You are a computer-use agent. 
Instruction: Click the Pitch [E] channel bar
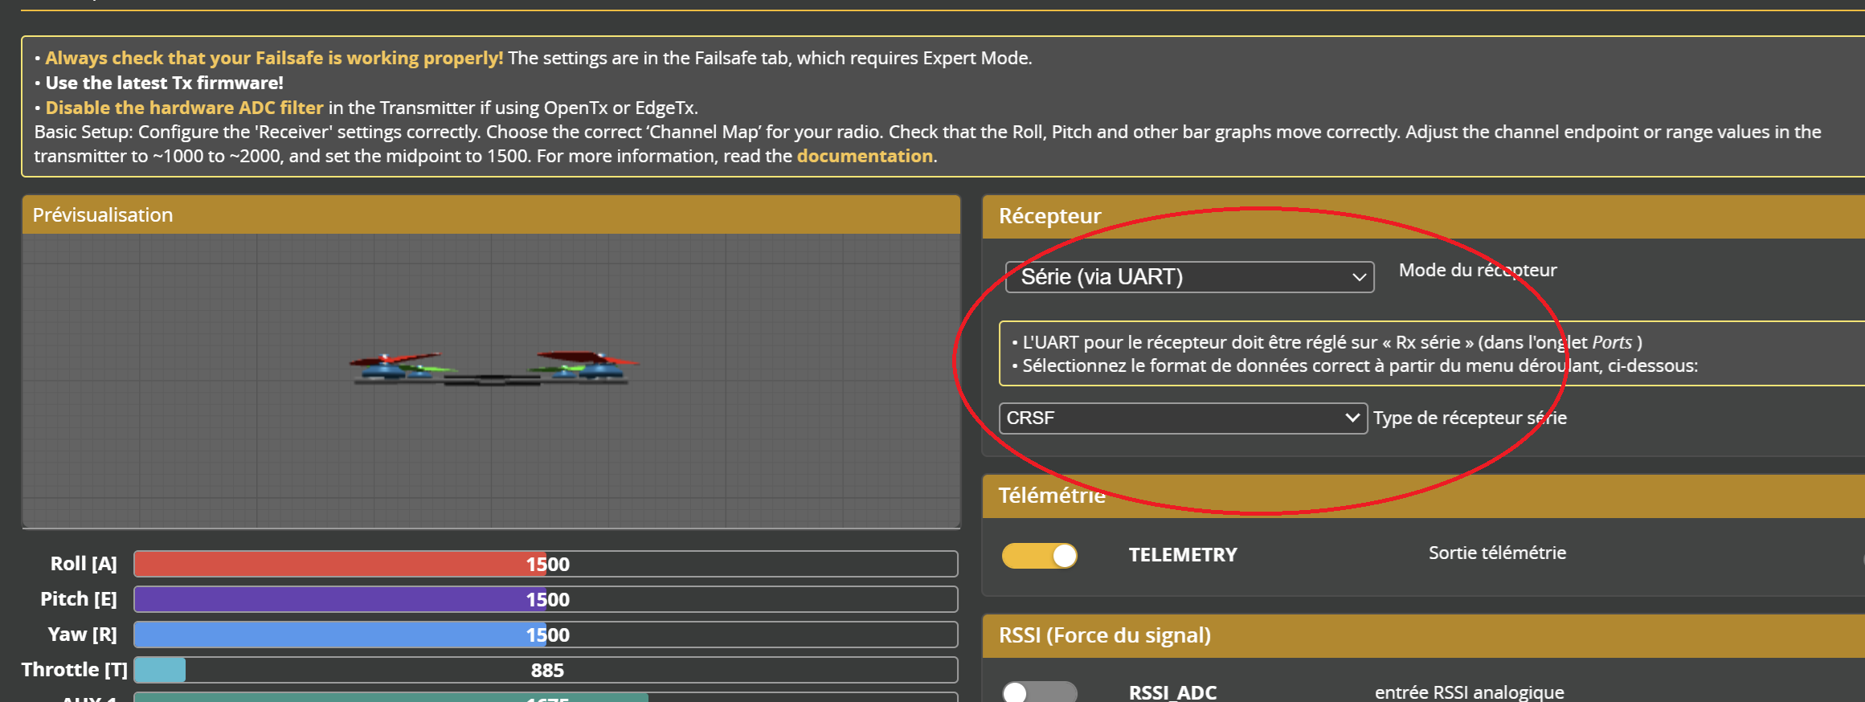546,599
